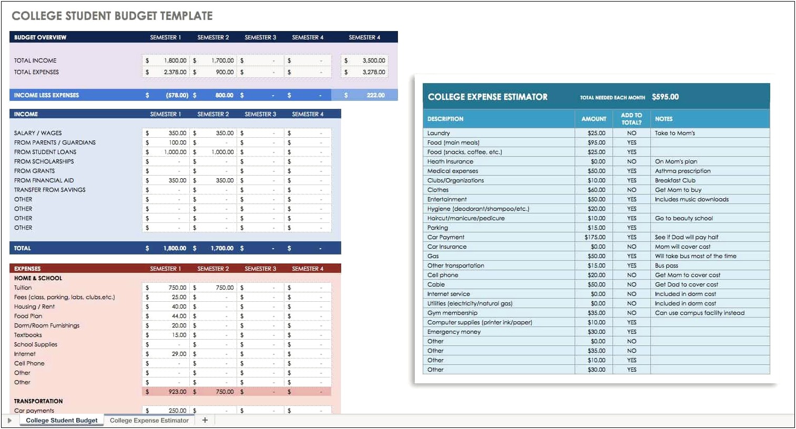The image size is (796, 429).
Task: Select the EXPENSES section header
Action: click(27, 269)
